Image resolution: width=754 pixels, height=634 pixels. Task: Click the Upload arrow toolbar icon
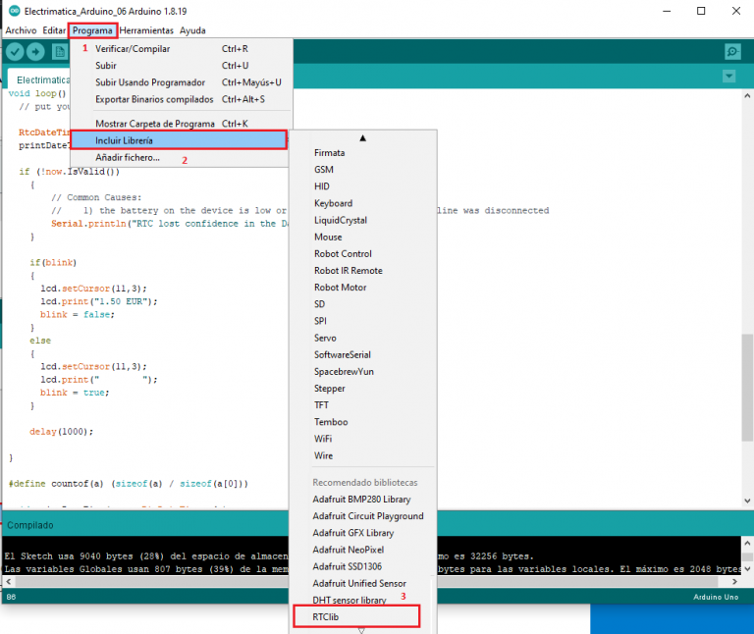[35, 52]
